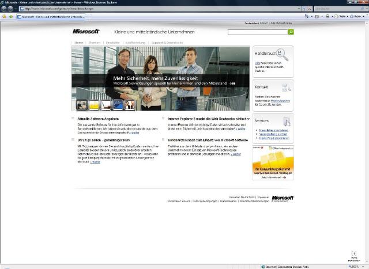Click the arrows icon on hero banner
The image size is (369, 269).
(232, 83)
